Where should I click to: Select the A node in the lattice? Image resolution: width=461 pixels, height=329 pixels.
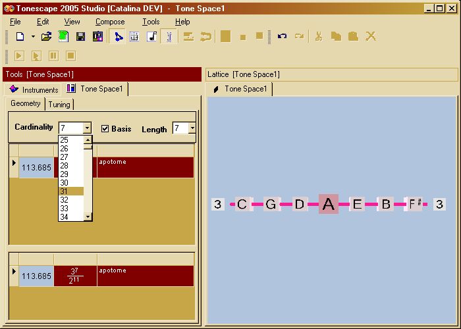click(x=329, y=204)
